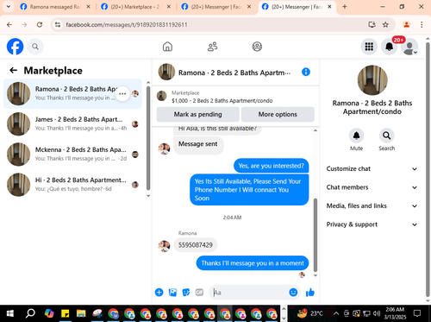Open James 2 Beds 2 Baths conversation
The width and height of the screenshot is (431, 322).
(72, 123)
